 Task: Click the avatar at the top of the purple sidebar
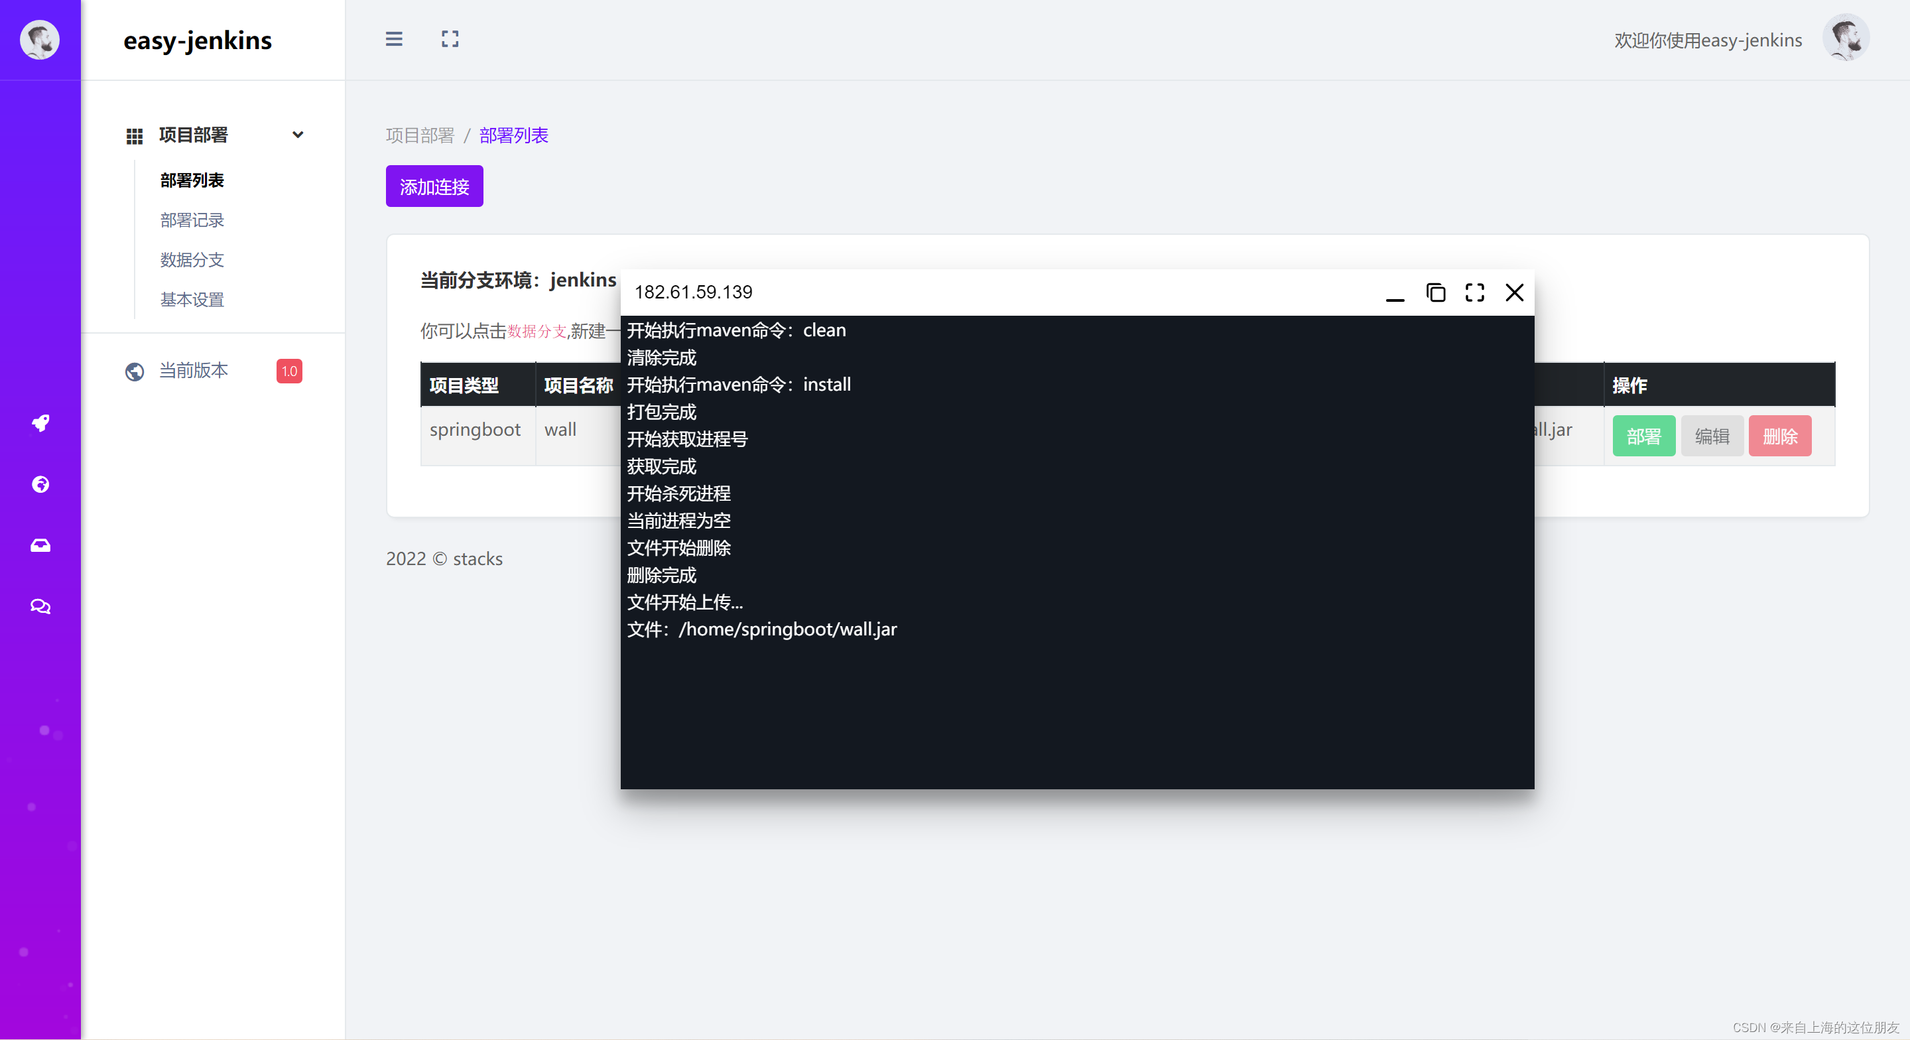coord(40,39)
